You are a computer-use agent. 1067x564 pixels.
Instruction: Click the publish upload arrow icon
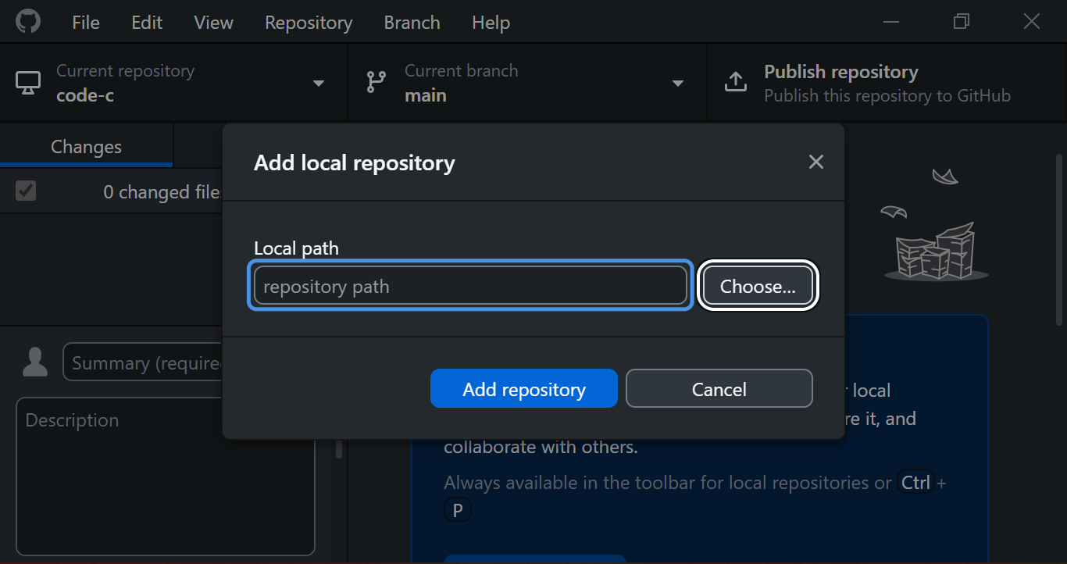736,83
